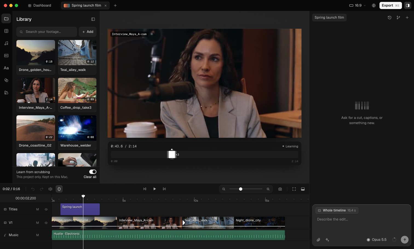Switch to the Dashboard tab
The image size is (414, 249).
click(x=39, y=5)
